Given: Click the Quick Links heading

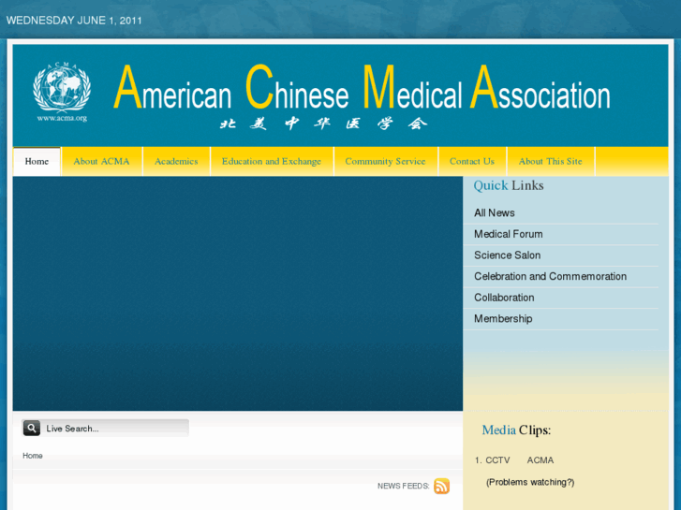Looking at the screenshot, I should [x=509, y=185].
